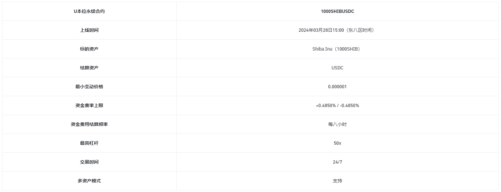This screenshot has width=501, height=192.
Task: Click the 最小变动价格 row label
Action: 89,87
